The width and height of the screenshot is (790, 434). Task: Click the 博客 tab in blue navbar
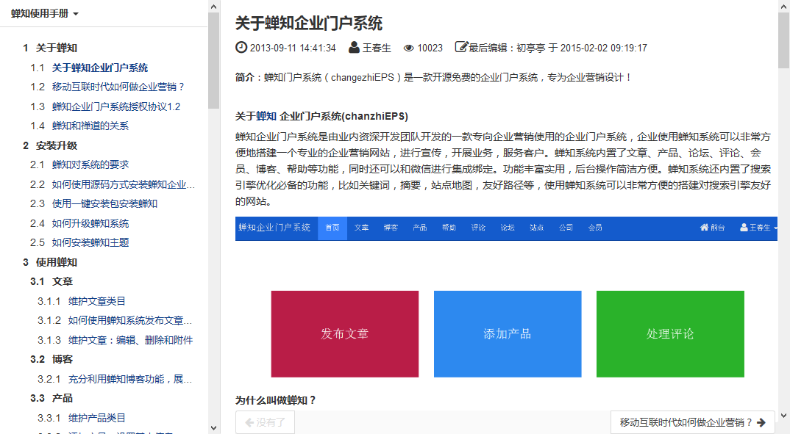coord(391,228)
